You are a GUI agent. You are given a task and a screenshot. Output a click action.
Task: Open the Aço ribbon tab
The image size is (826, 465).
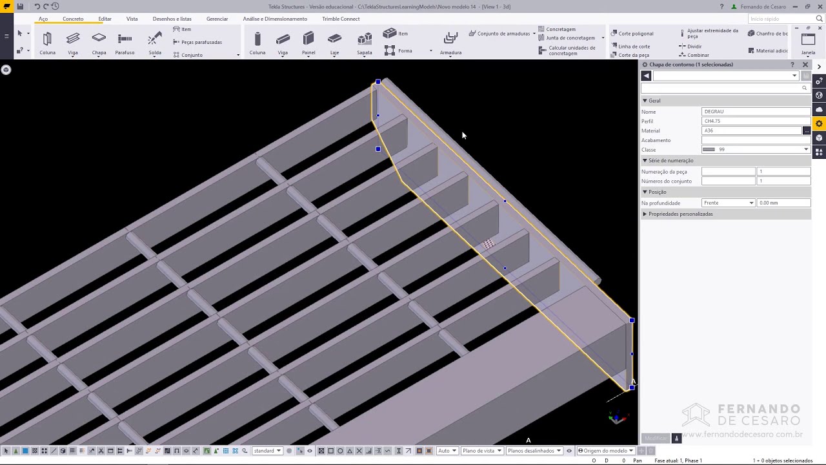[43, 19]
